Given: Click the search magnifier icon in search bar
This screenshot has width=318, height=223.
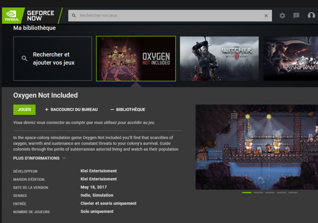Looking at the screenshot, I should coord(74,16).
